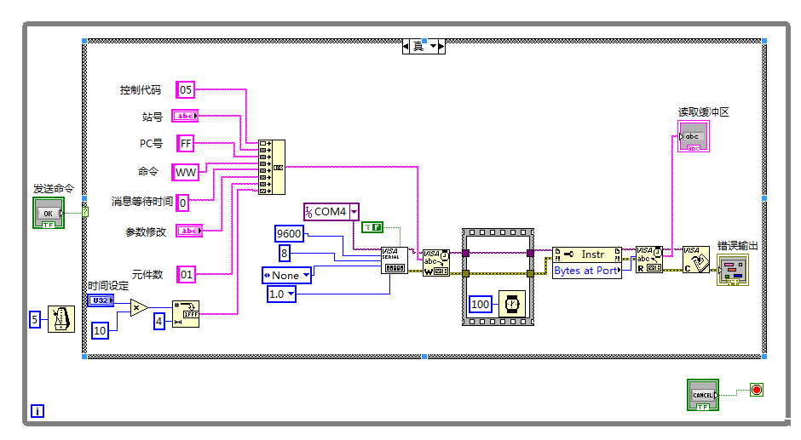
Task: Select the wristwatch wait timer icon
Action: 510,304
